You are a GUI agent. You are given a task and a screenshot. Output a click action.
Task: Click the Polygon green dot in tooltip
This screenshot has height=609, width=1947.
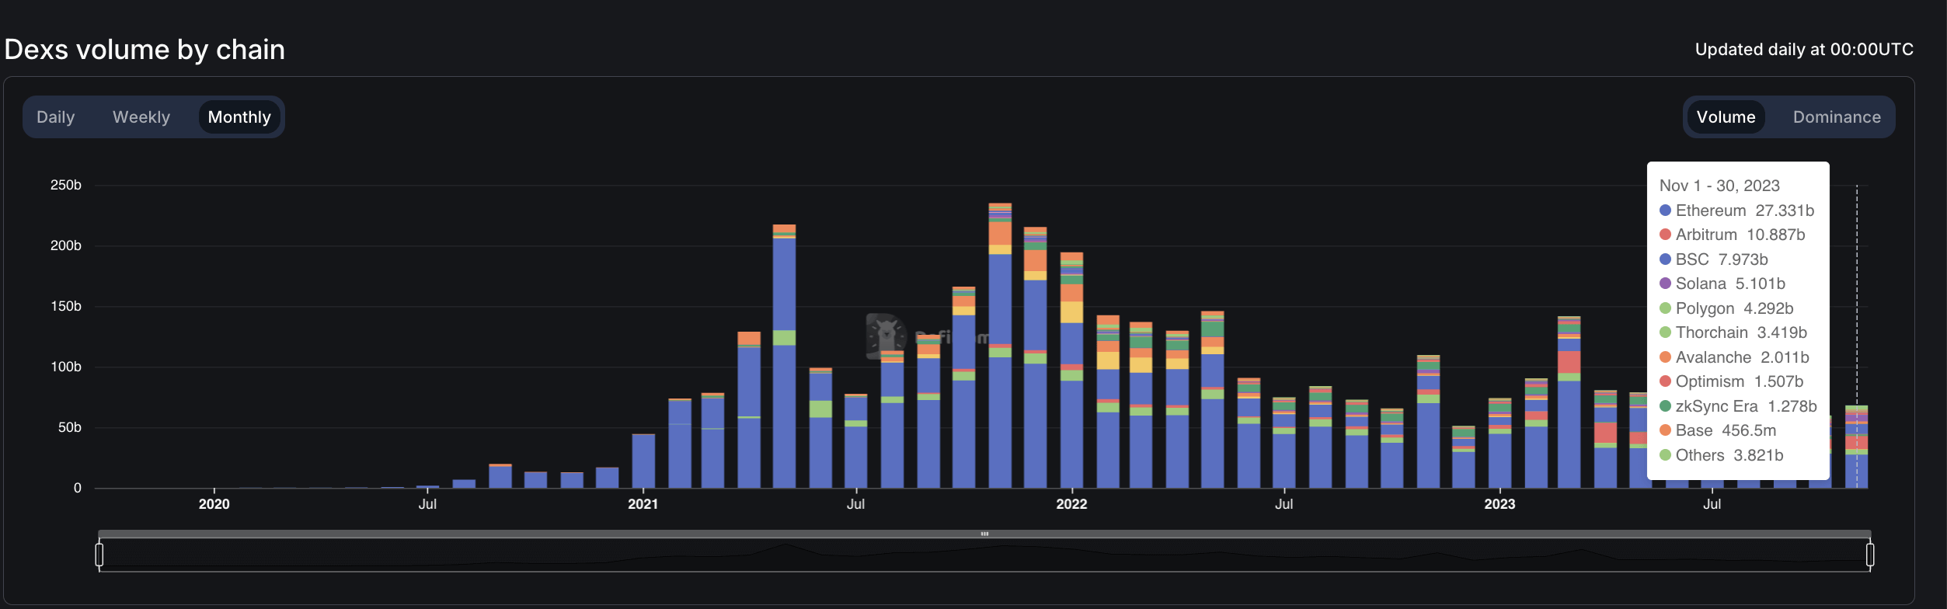pyautogui.click(x=1665, y=308)
